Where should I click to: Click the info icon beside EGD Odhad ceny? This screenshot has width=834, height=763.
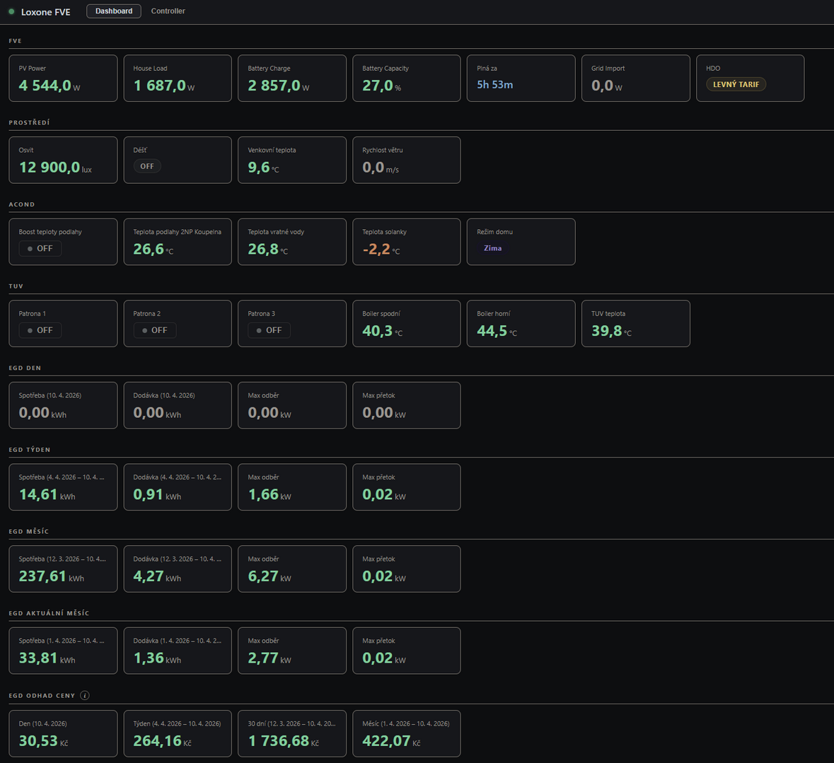click(85, 695)
